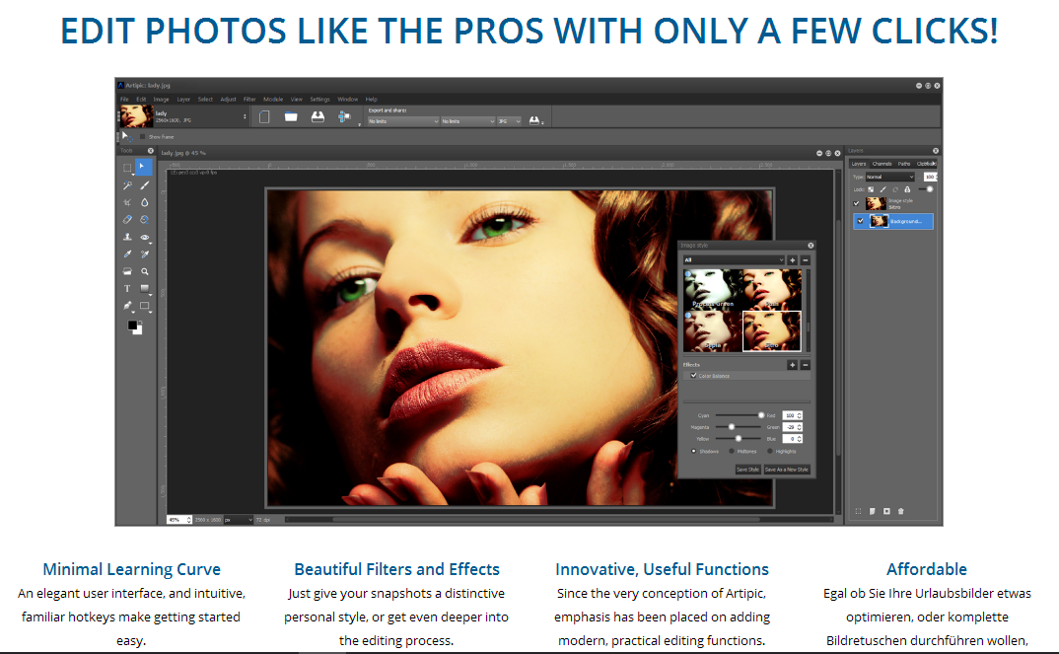Click the New document toolbar icon
Viewport: 1059px width, 654px height.
(x=264, y=116)
